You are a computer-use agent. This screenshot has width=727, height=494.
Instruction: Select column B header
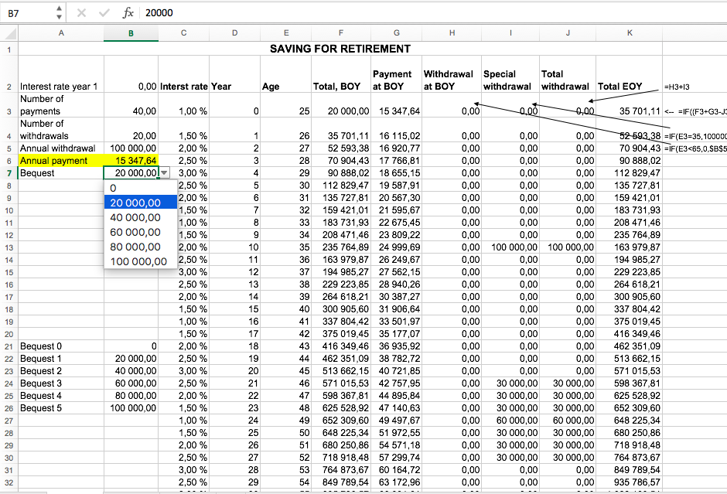coord(131,33)
